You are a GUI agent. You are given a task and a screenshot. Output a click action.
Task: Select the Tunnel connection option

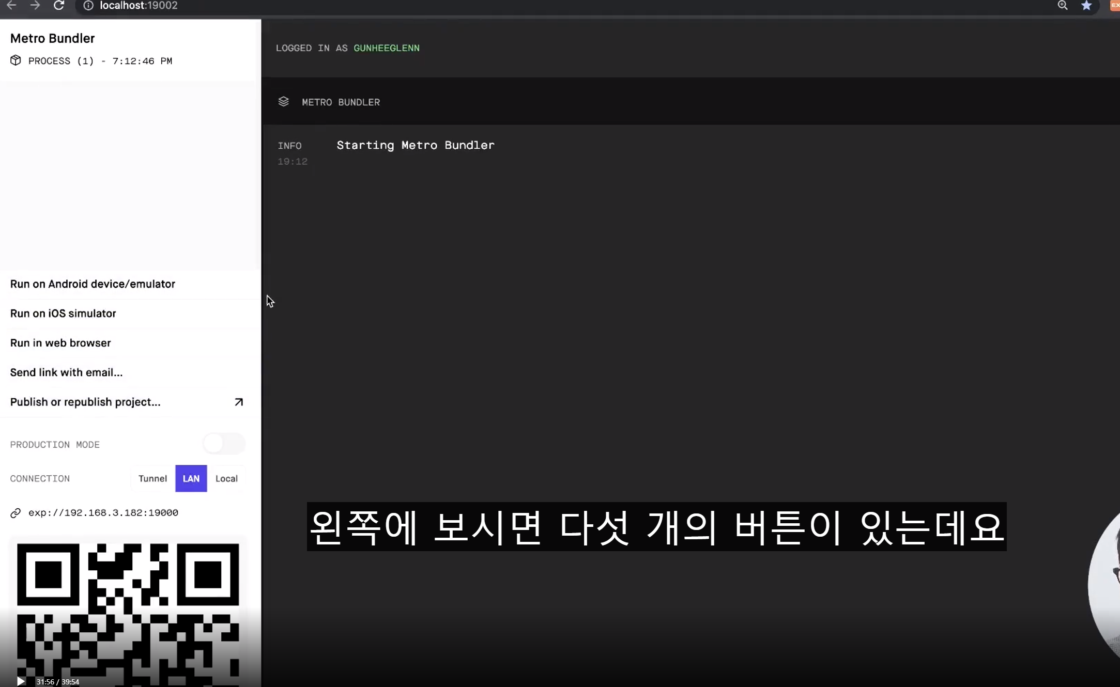coord(152,478)
